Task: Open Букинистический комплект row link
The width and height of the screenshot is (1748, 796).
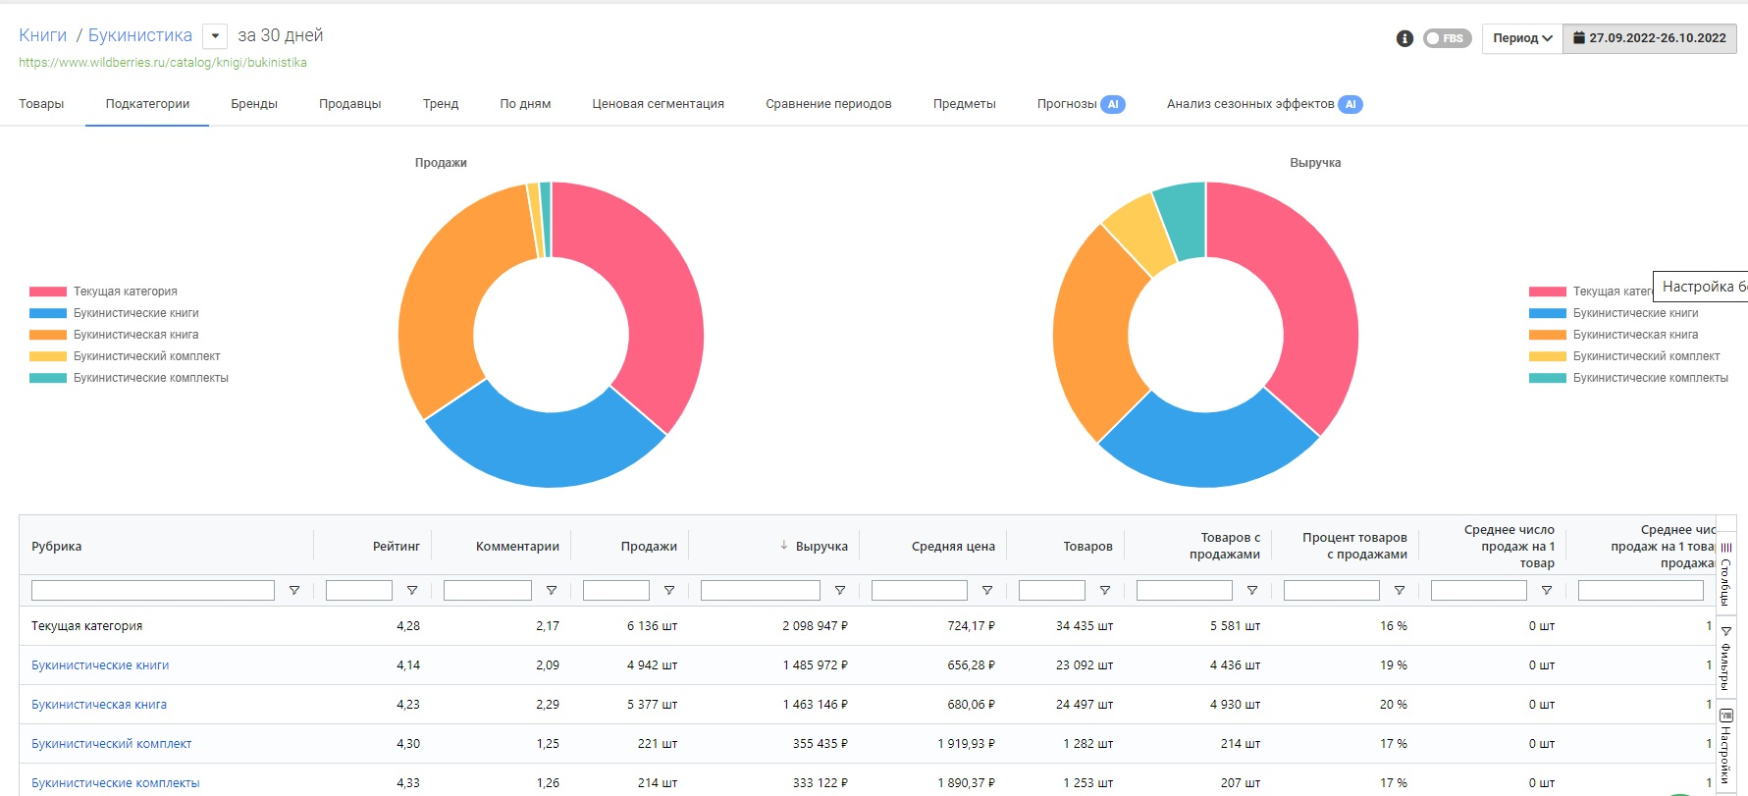Action: point(111,744)
